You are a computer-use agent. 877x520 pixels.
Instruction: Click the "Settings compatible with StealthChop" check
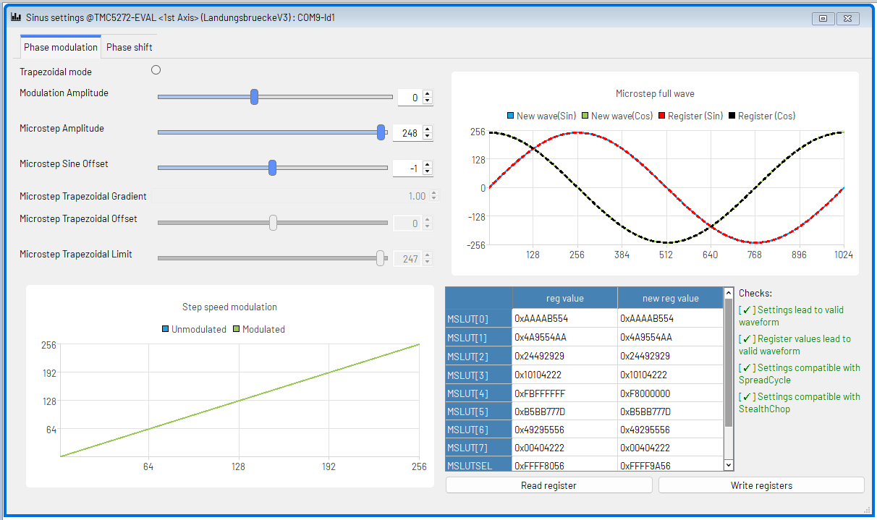800,403
